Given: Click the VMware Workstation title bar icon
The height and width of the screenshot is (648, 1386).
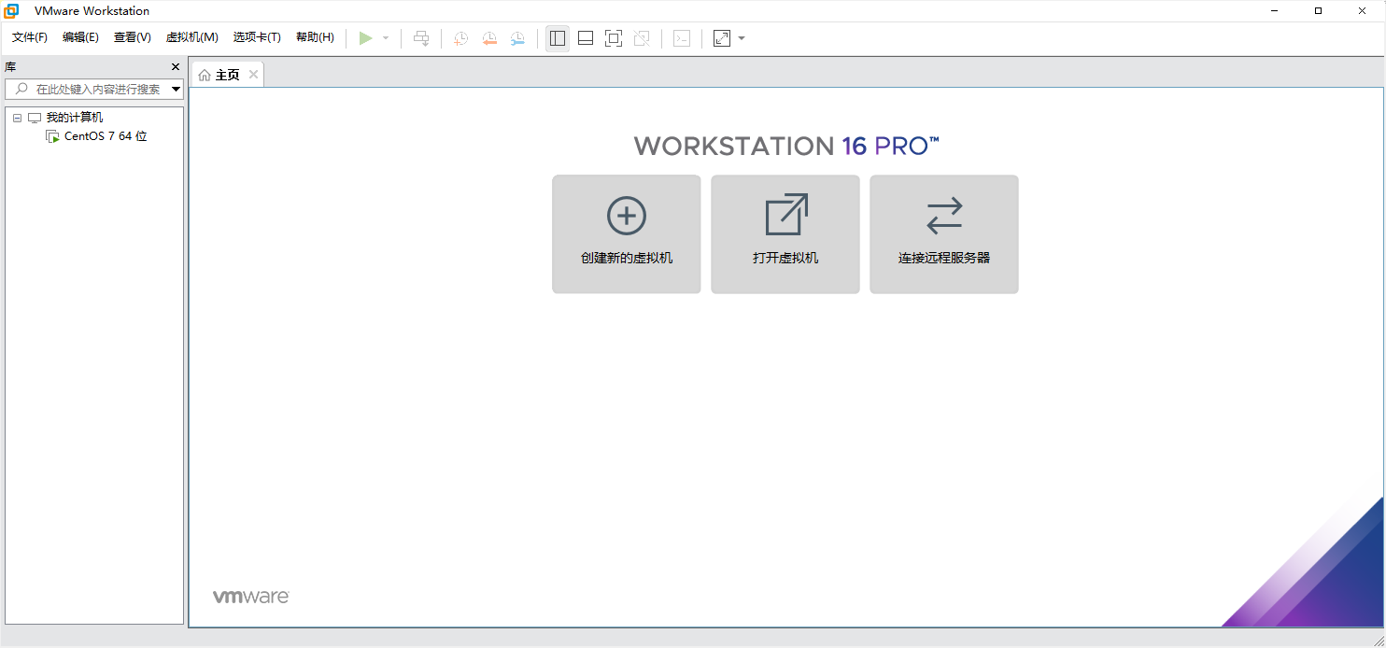Looking at the screenshot, I should click(11, 10).
